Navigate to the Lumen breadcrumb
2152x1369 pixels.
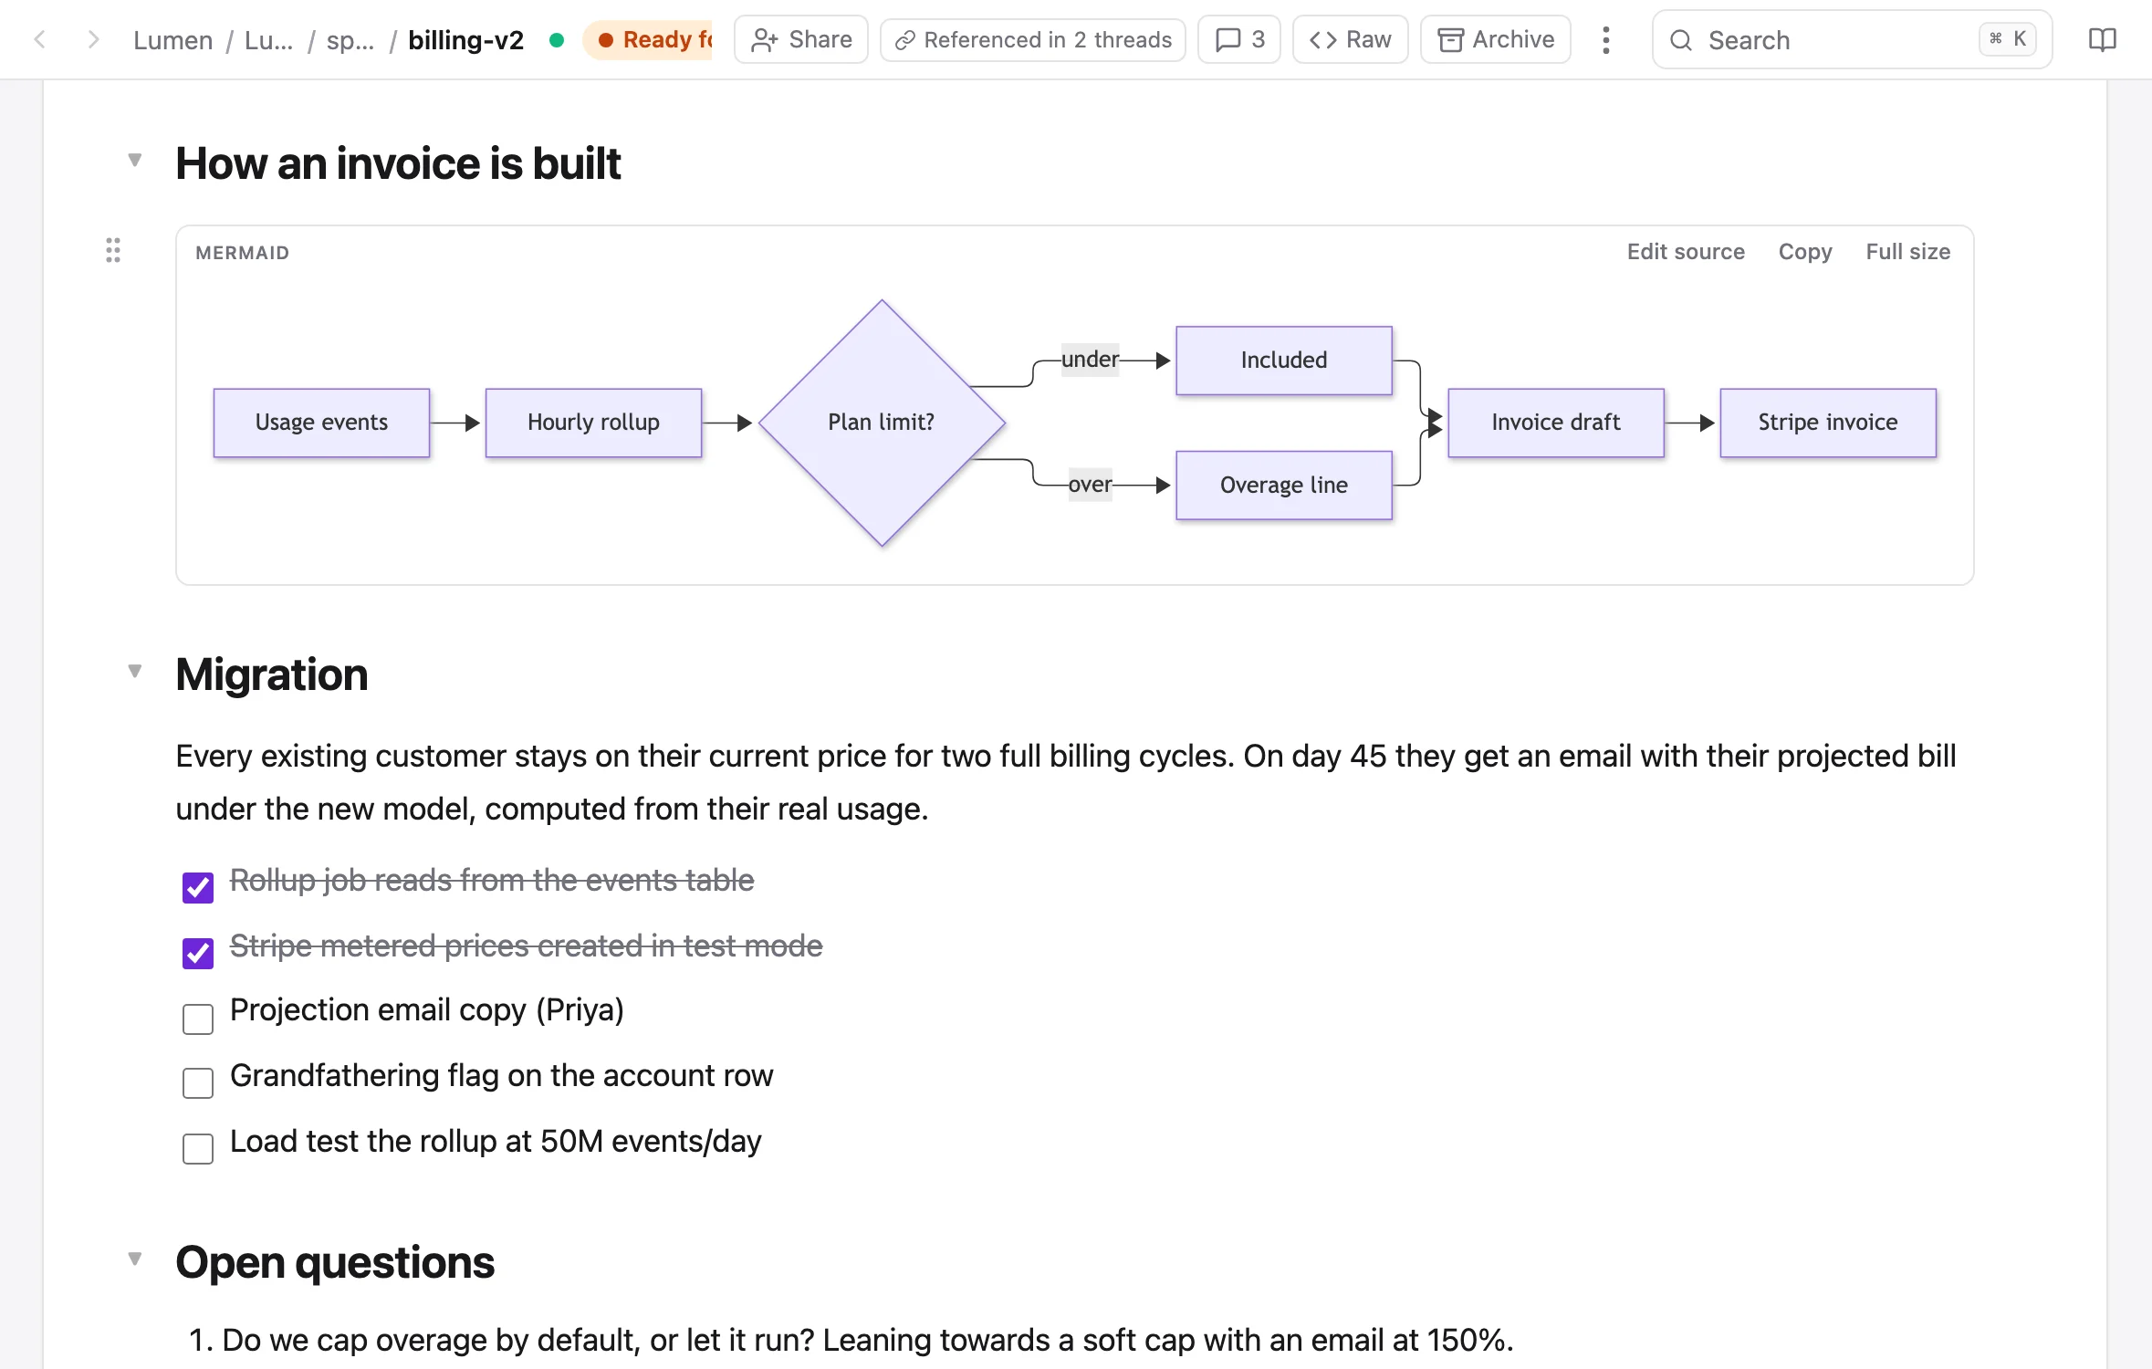coord(172,40)
